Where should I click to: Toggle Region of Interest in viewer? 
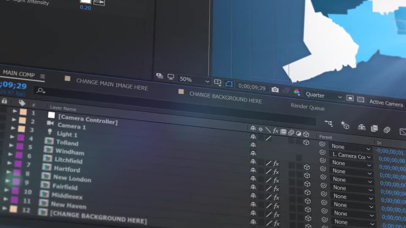point(350,98)
